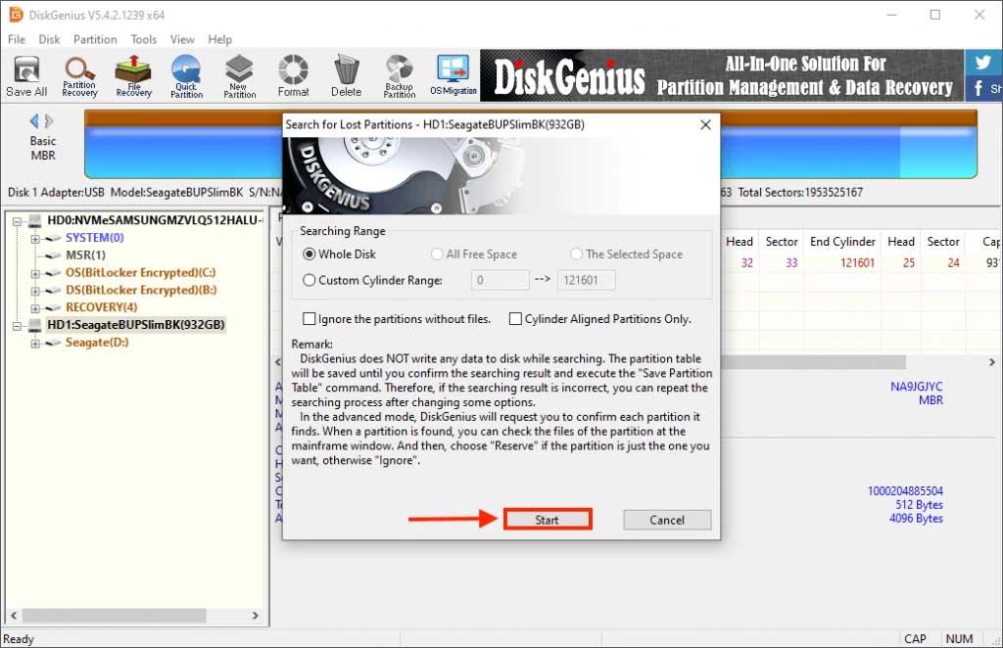The image size is (1003, 648).
Task: Collapse the HD1 SeagateBUPSlimBK node
Action: [x=18, y=326]
